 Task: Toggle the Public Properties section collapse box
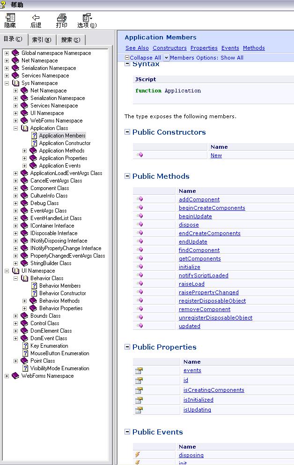point(127,347)
